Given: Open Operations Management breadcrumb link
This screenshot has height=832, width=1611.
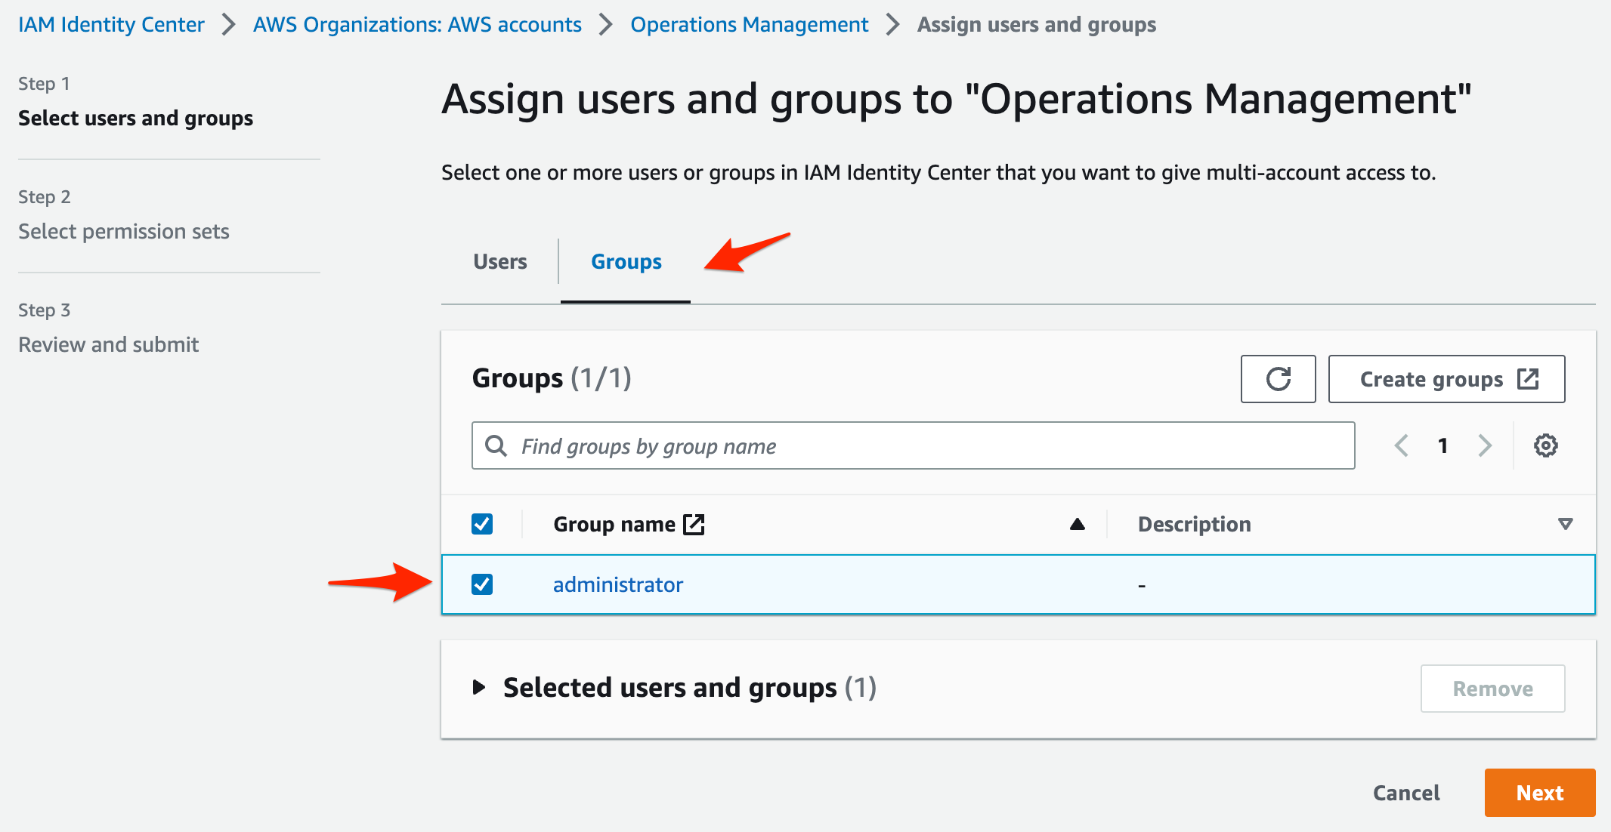Looking at the screenshot, I should (750, 24).
